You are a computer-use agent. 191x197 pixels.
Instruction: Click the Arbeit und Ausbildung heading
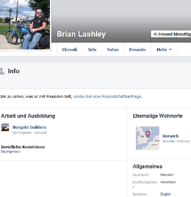coord(28,116)
